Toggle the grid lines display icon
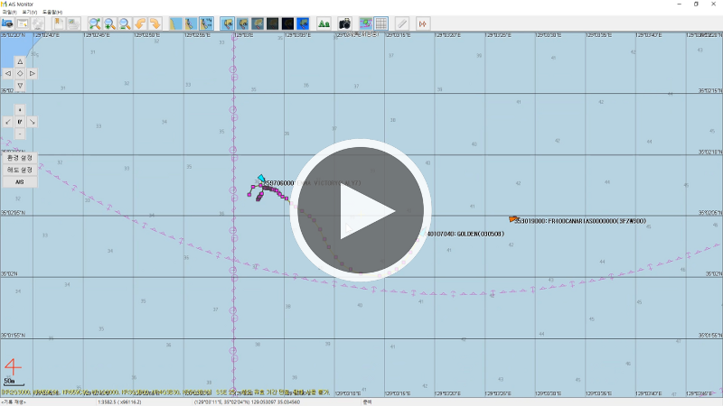 point(380,23)
